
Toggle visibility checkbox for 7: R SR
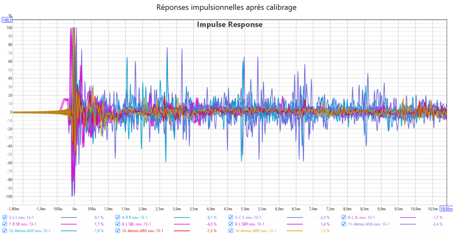pos(5,224)
